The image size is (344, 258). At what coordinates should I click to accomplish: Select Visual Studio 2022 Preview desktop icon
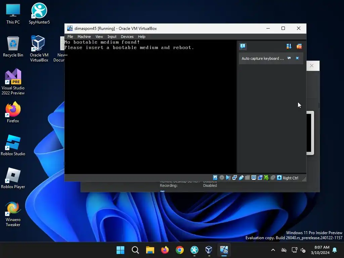point(13,82)
